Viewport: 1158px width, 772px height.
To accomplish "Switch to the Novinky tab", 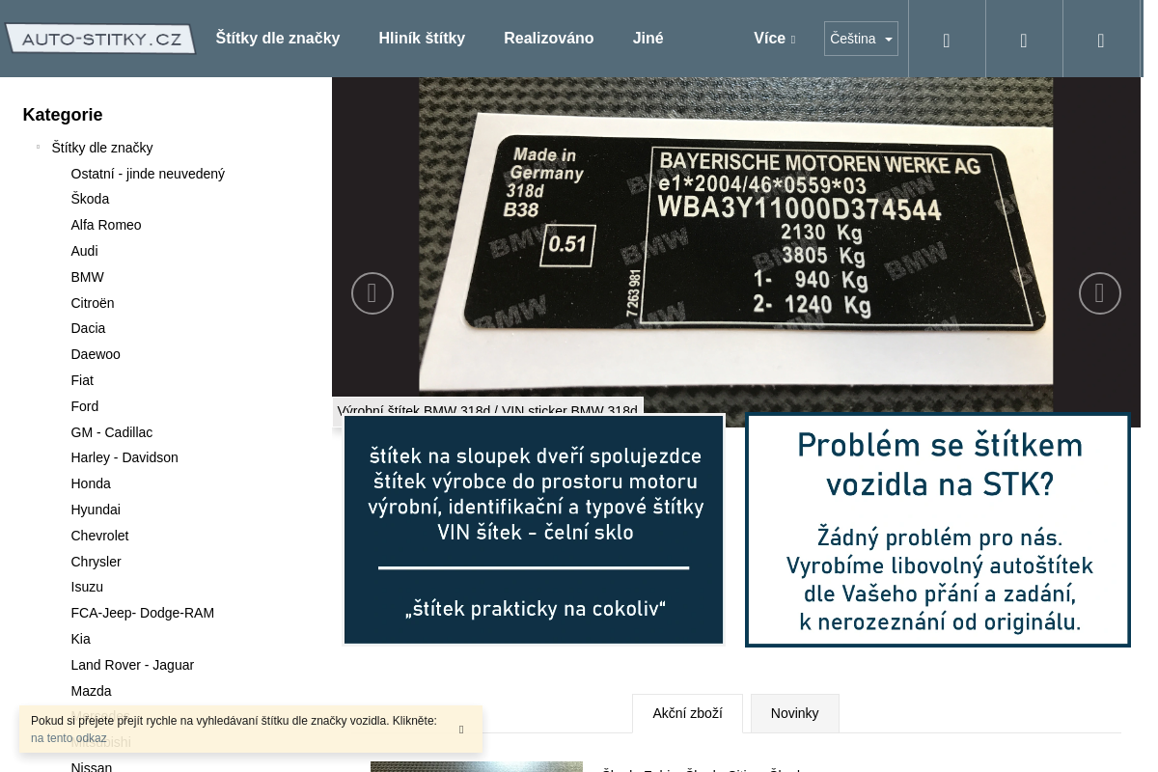I will 794,713.
